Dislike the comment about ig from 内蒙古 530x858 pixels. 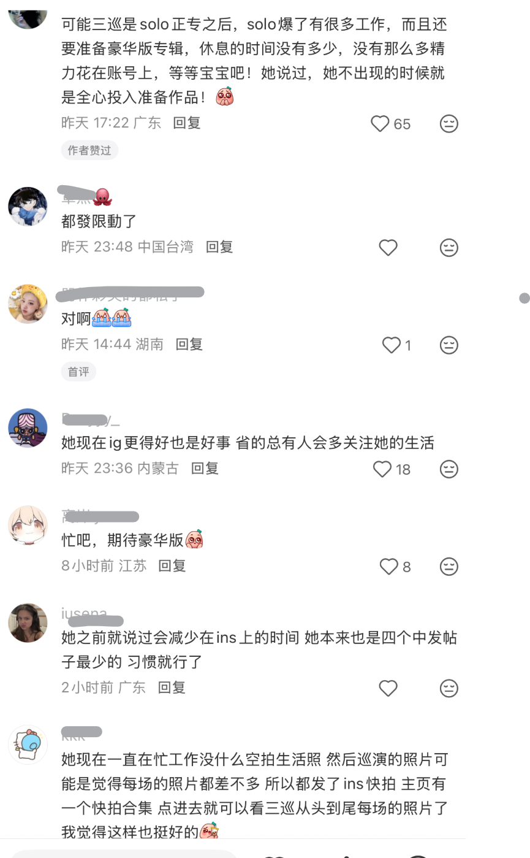pyautogui.click(x=449, y=469)
